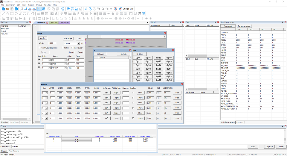Uncheck show box for IN source row
287x156 pixels.
click(x=39, y=60)
